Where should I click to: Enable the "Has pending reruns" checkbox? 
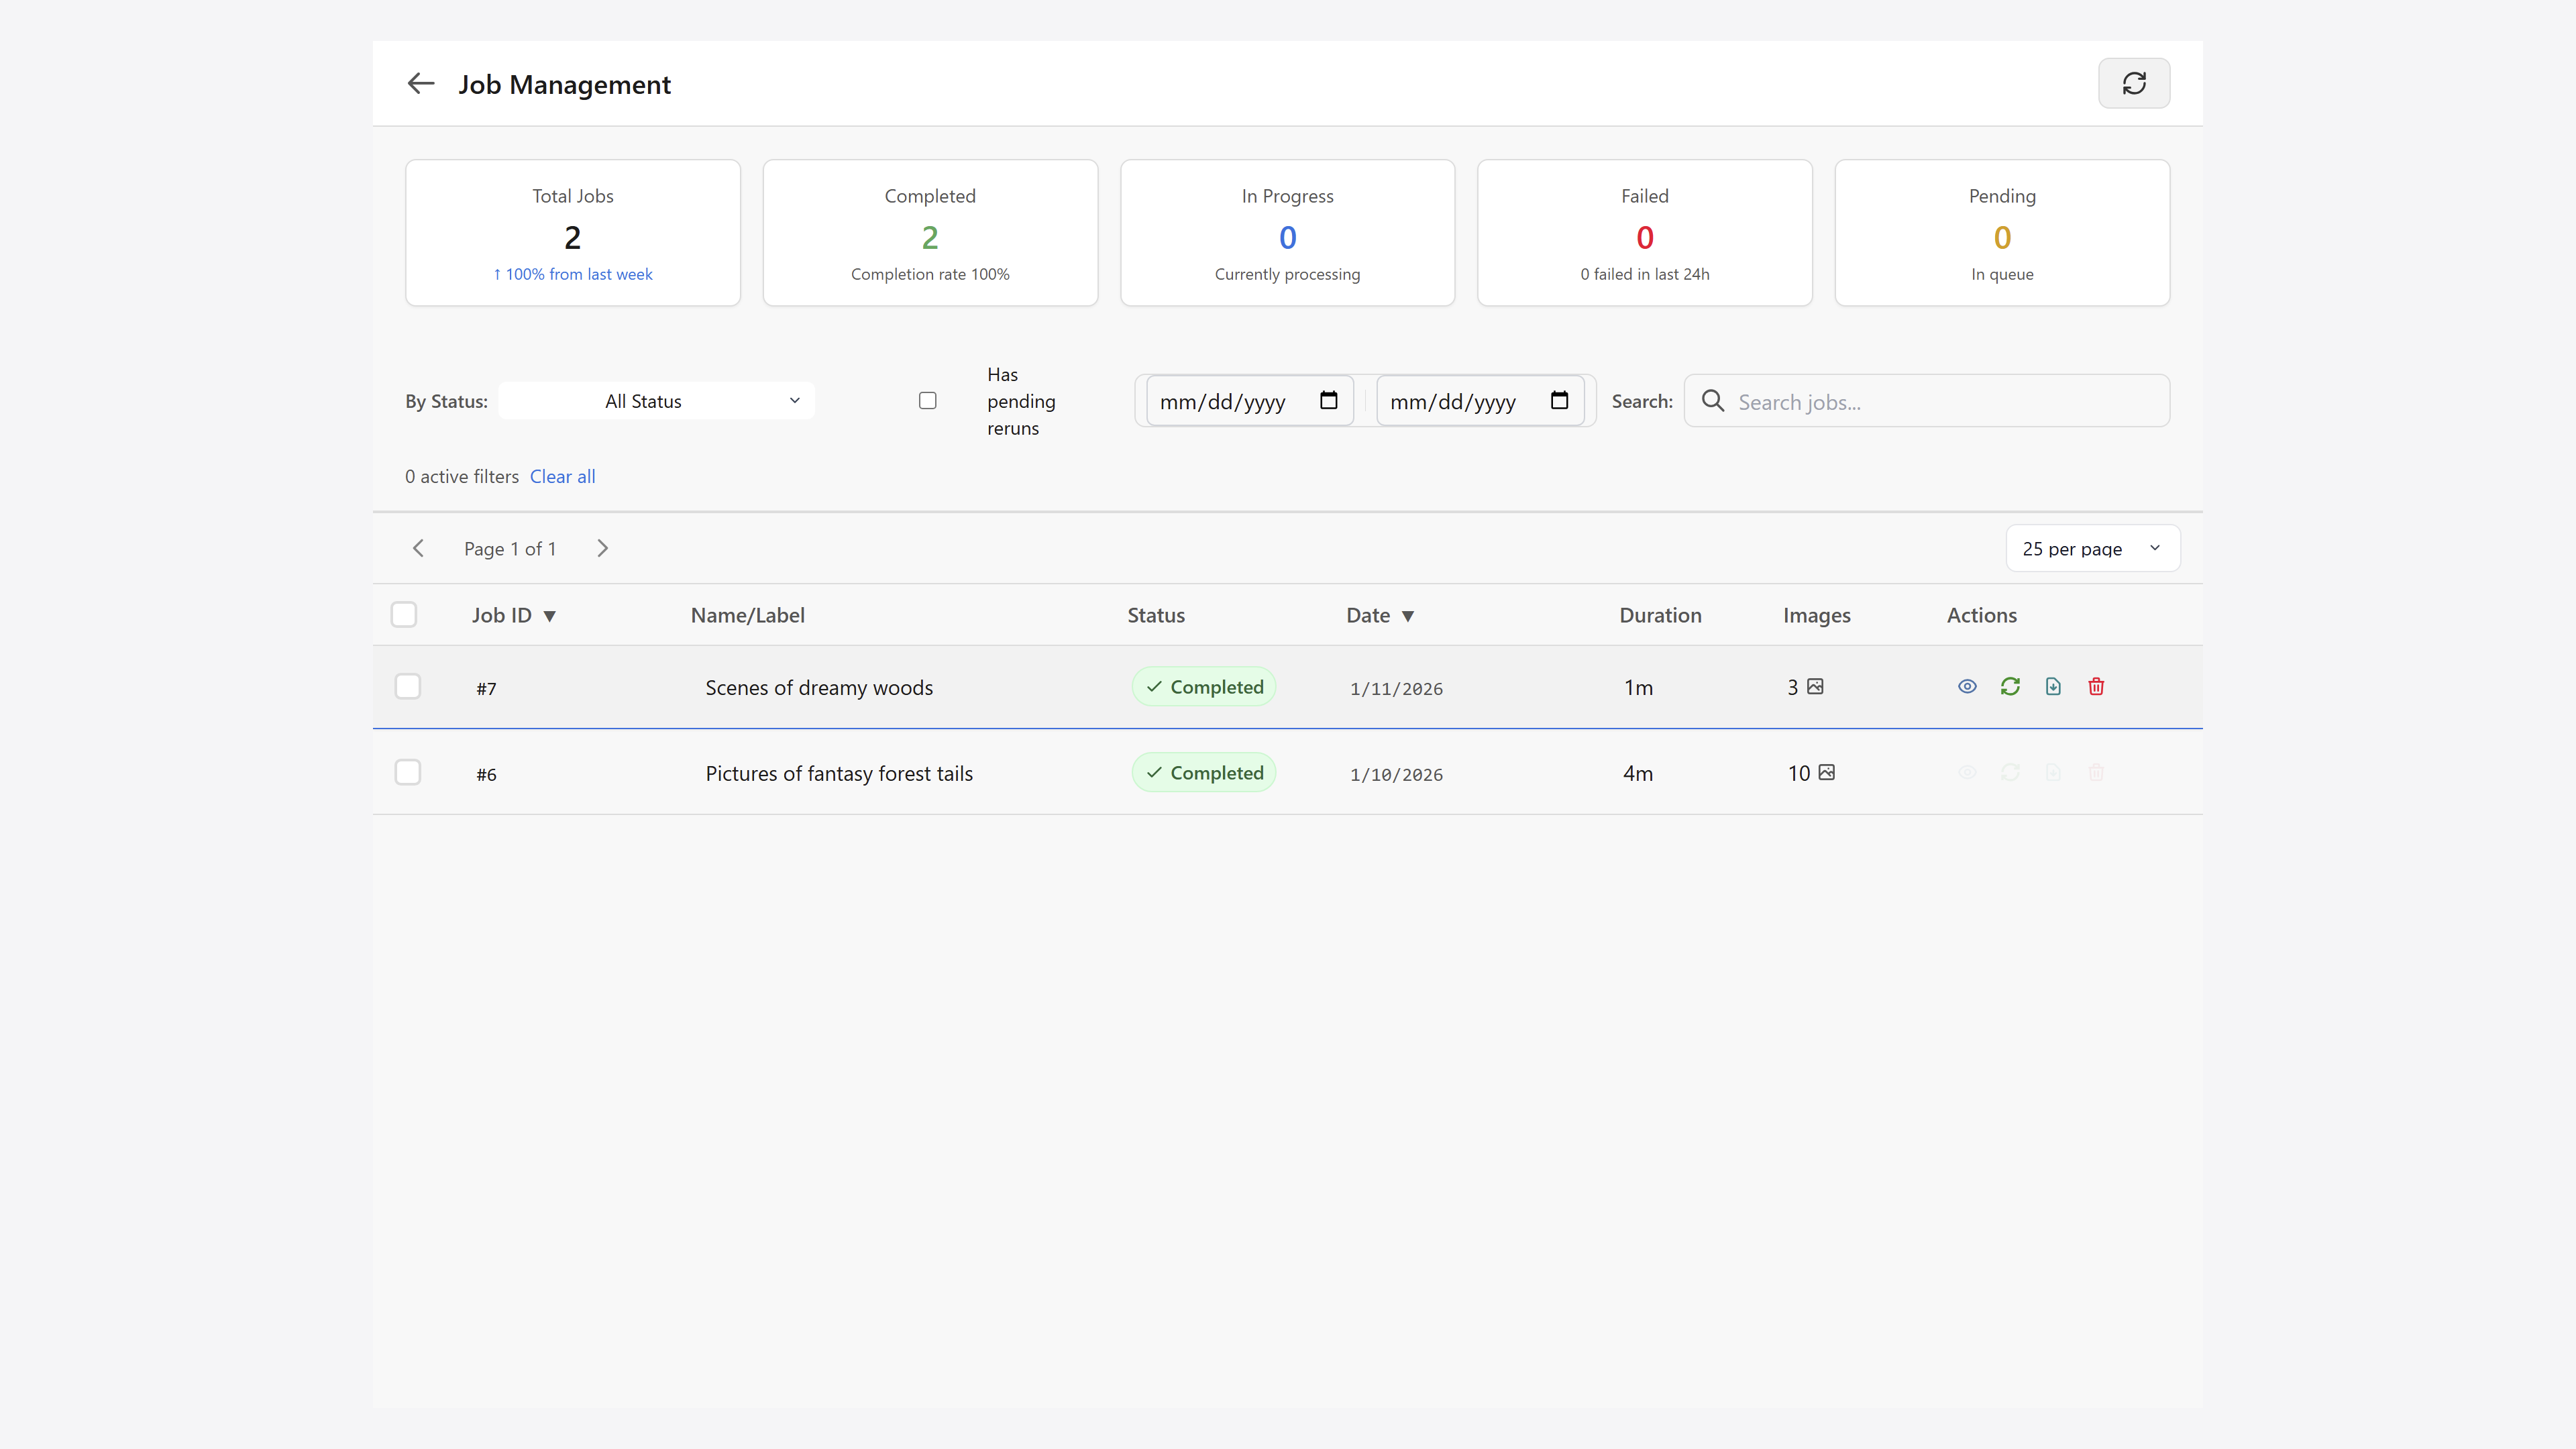[x=927, y=400]
